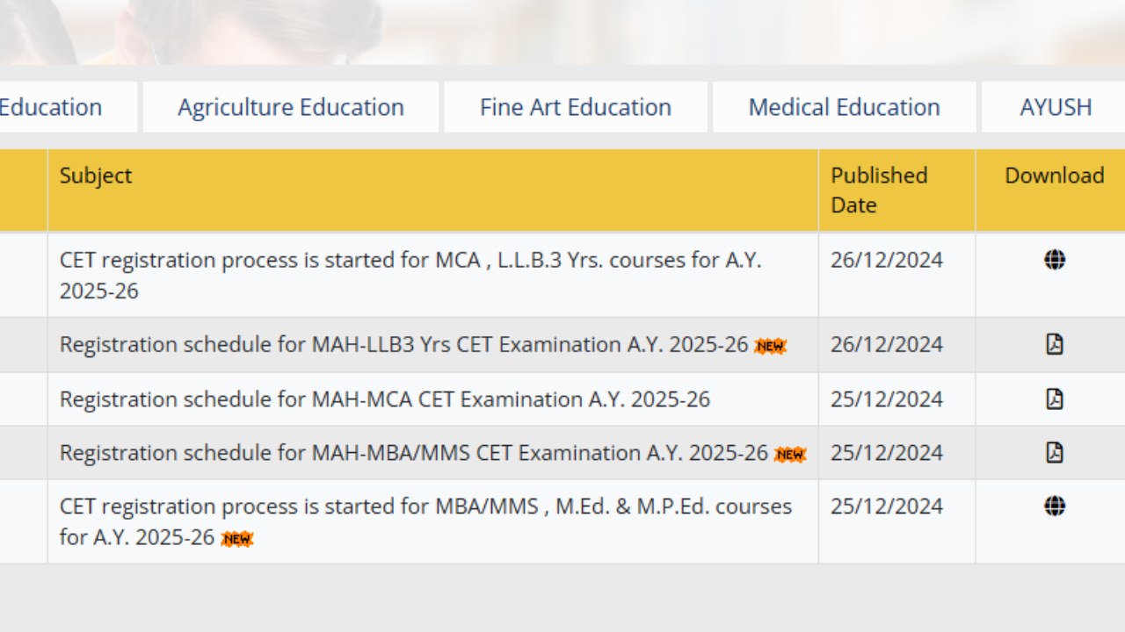Click the Published Date column header
1125x632 pixels.
tap(879, 190)
